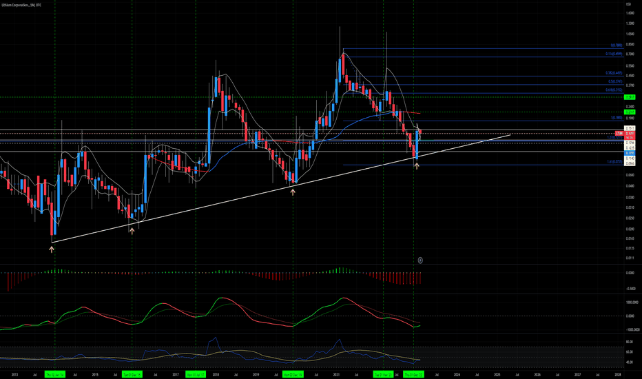Click the Thu 01 Dec '22 date marker

413,374
